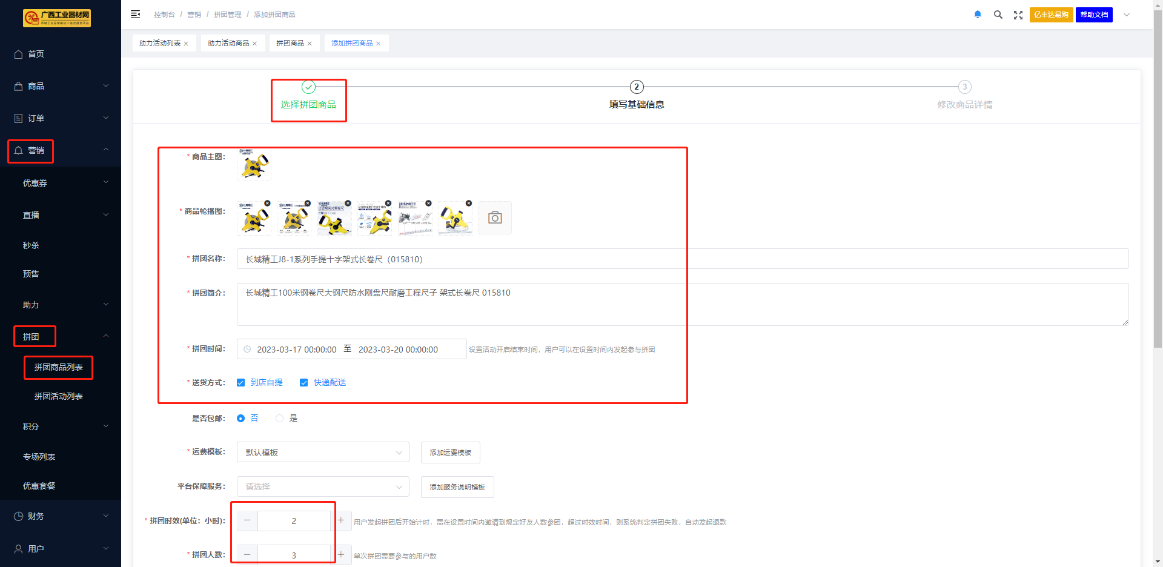Open 拼团活动列表 in the sidebar

pyautogui.click(x=58, y=396)
